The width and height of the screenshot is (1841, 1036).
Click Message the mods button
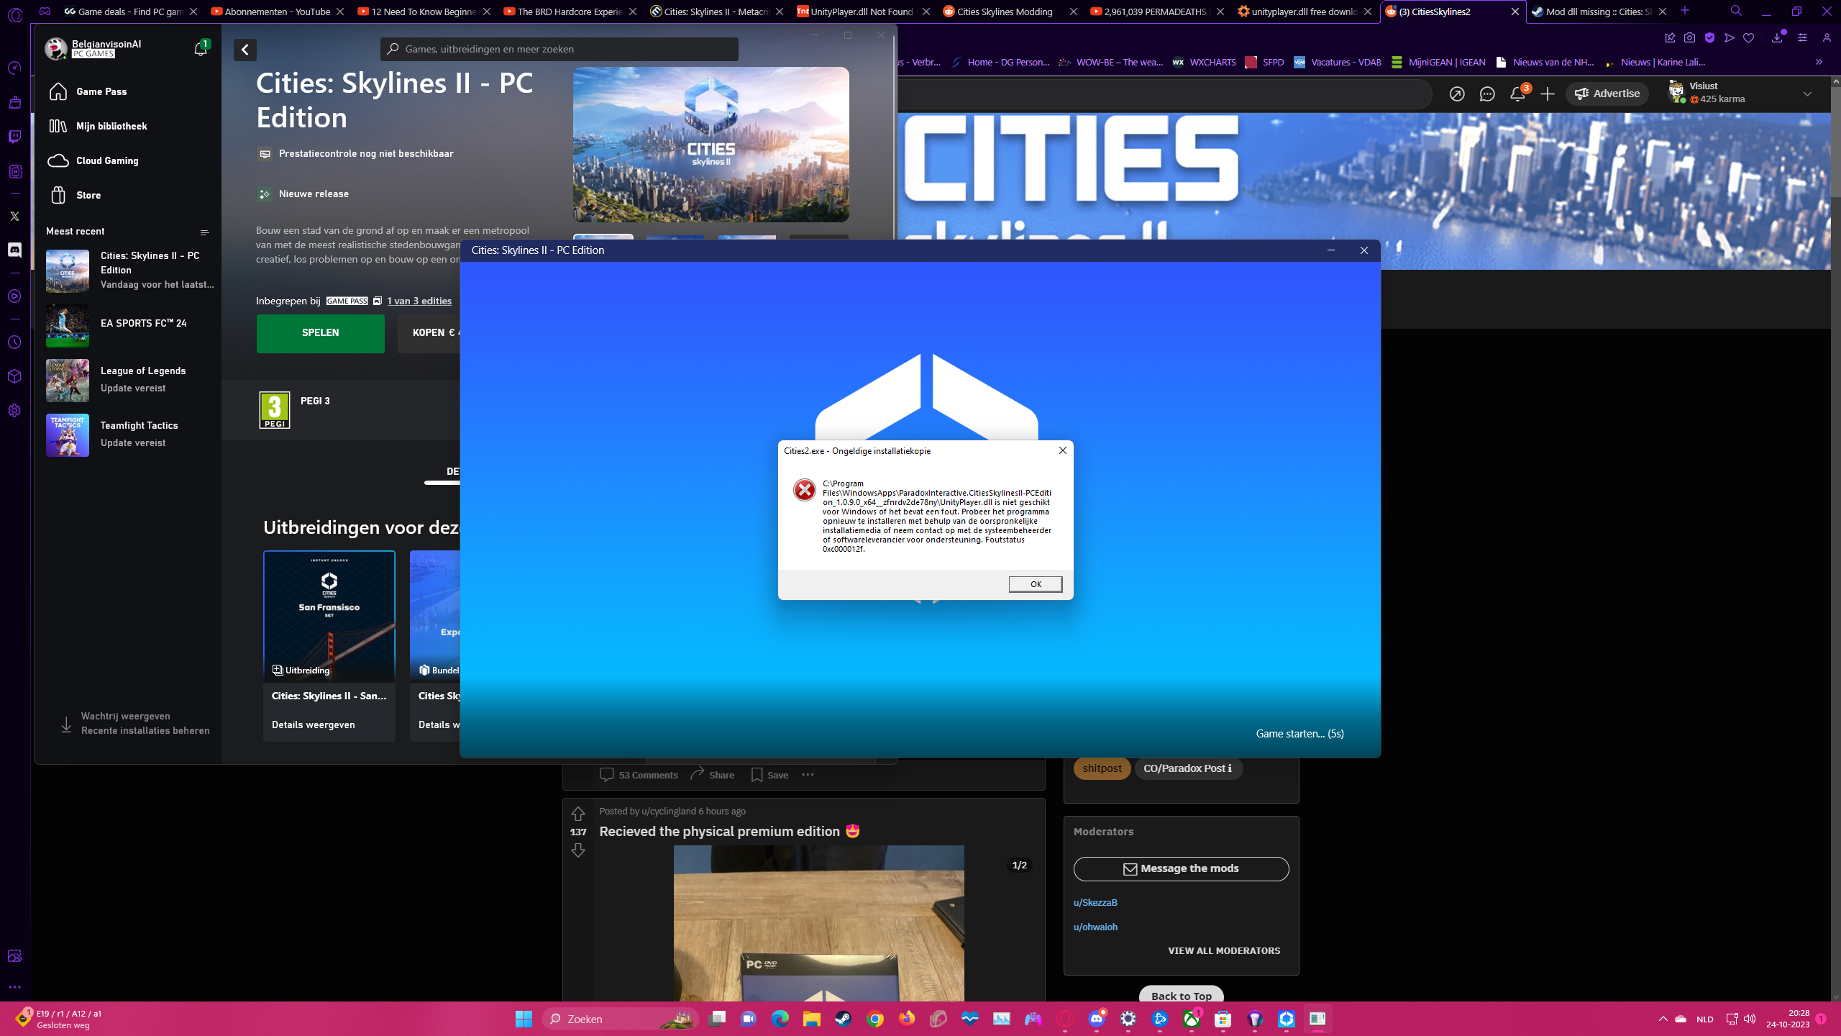pyautogui.click(x=1181, y=868)
